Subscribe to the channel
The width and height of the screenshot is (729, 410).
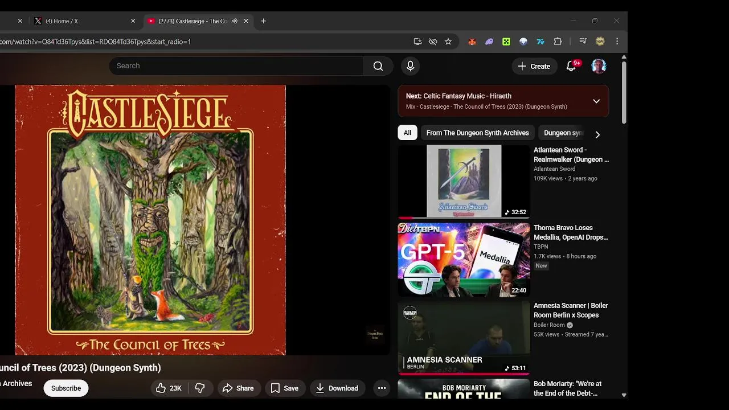(x=66, y=388)
